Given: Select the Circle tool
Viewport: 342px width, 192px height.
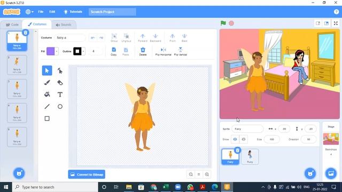Looking at the screenshot, I should (x=60, y=107).
